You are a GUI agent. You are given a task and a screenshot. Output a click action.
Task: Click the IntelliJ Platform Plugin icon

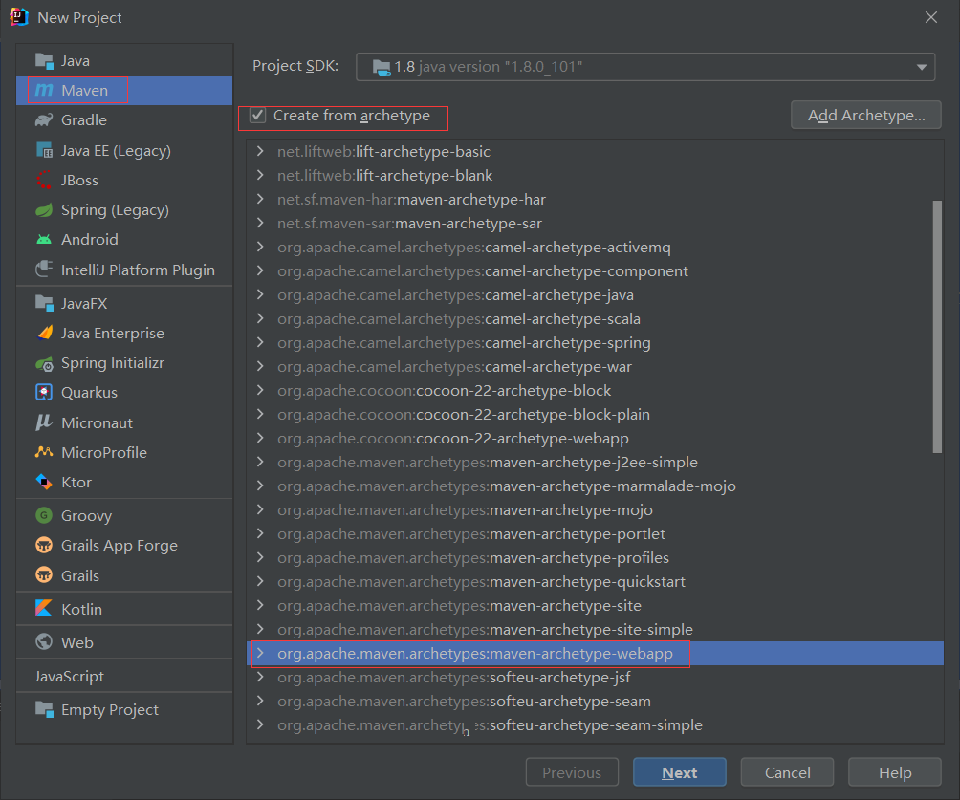point(44,270)
